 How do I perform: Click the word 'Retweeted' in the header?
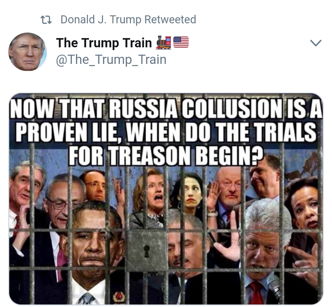click(170, 19)
